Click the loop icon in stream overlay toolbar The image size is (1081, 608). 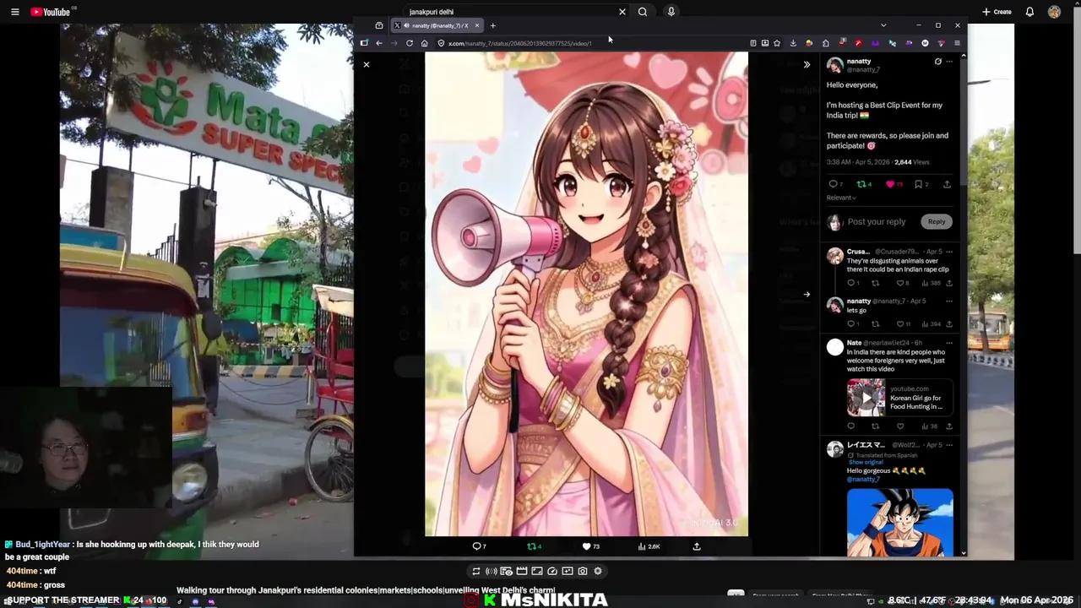(x=475, y=571)
